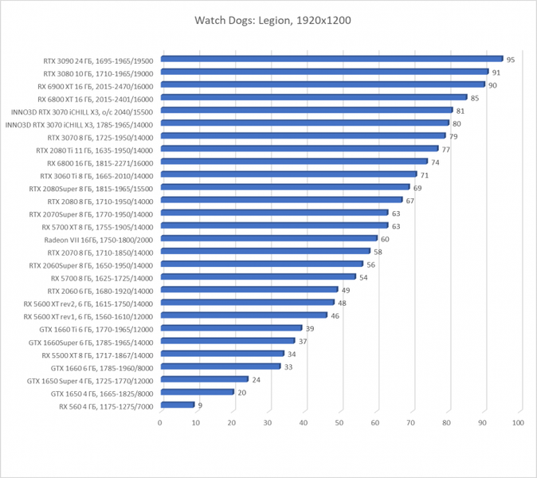Click the RX 6900 XT 16 ГБ label
The image size is (537, 478).
(x=95, y=87)
